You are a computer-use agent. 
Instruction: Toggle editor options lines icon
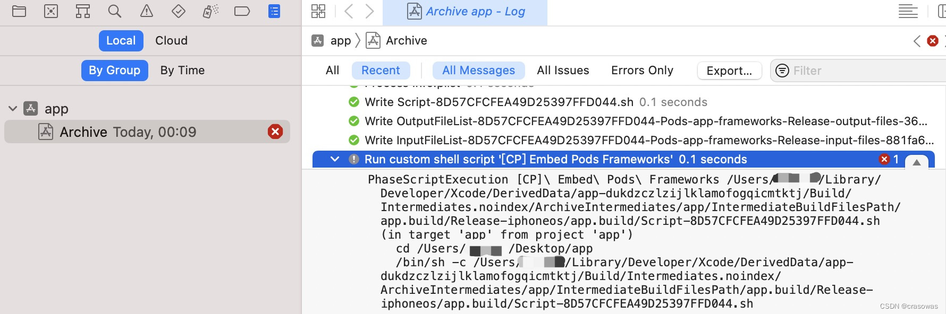click(x=908, y=11)
